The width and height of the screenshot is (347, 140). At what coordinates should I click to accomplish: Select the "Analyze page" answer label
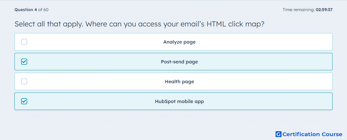(180, 42)
